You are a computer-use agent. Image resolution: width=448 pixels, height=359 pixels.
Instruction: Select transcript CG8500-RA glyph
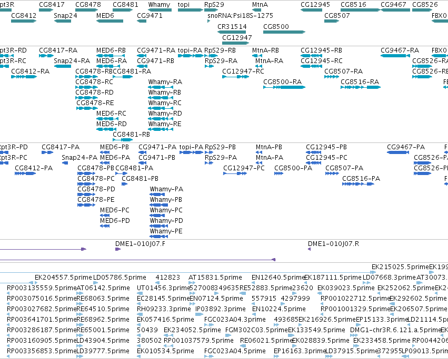[284, 87]
